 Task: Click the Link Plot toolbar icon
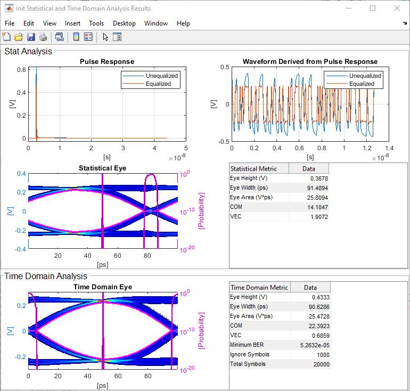tap(60, 37)
